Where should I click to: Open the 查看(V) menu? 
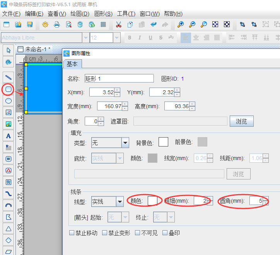[57, 14]
